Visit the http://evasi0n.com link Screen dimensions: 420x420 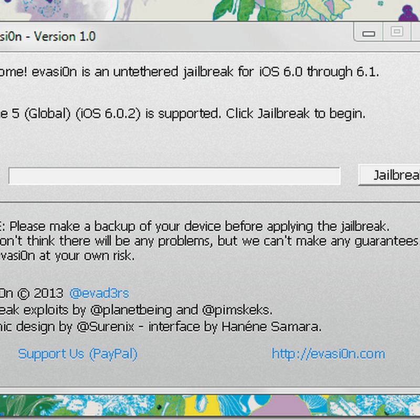[329, 354]
